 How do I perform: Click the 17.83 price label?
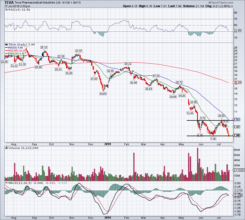94,79
